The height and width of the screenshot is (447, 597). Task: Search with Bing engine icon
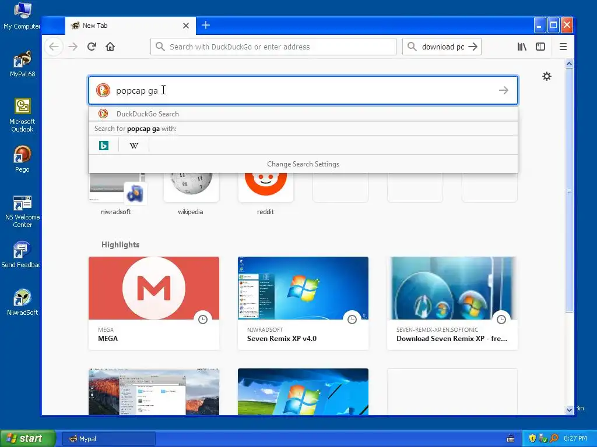(x=104, y=145)
